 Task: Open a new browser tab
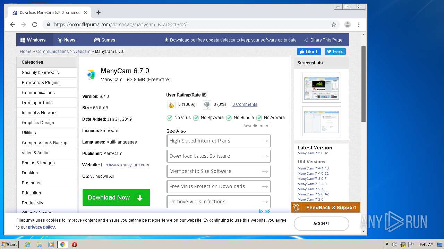click(99, 12)
